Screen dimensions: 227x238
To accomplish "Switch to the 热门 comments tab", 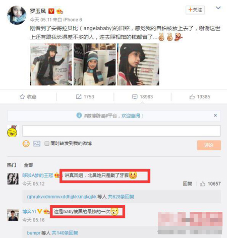I will [x=12, y=165].
